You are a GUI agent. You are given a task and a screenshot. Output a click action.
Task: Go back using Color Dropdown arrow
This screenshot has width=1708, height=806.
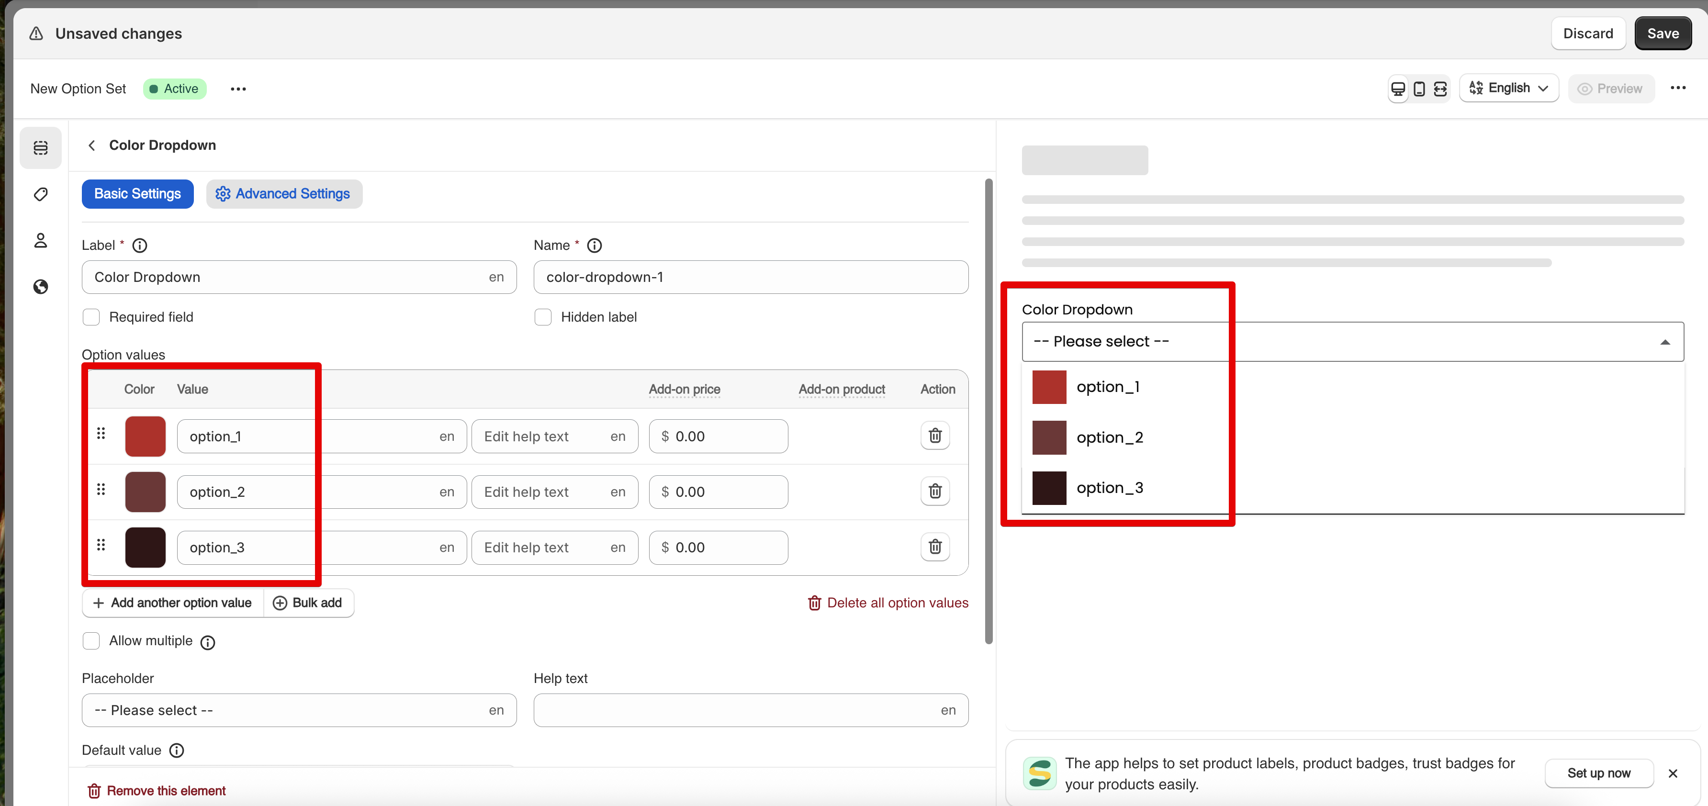click(91, 145)
